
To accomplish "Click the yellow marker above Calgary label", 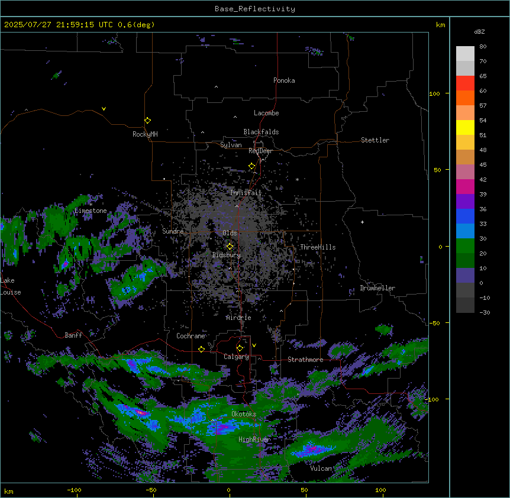I will click(x=240, y=348).
